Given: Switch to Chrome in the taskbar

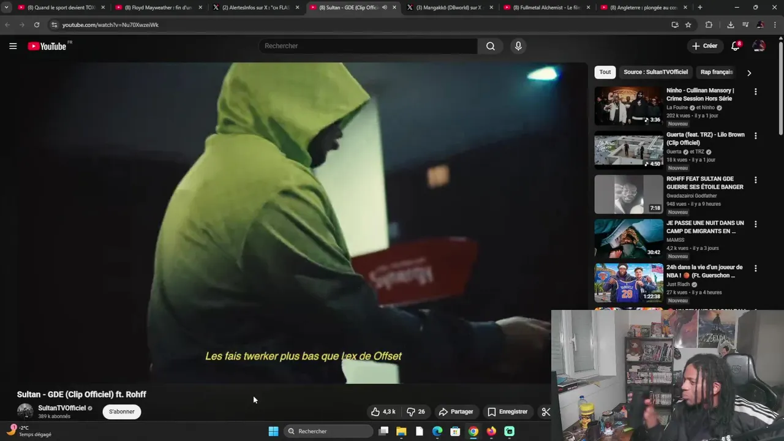Looking at the screenshot, I should pos(473,431).
